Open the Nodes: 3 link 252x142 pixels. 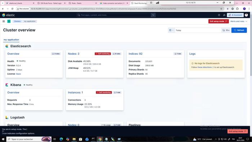[73, 54]
